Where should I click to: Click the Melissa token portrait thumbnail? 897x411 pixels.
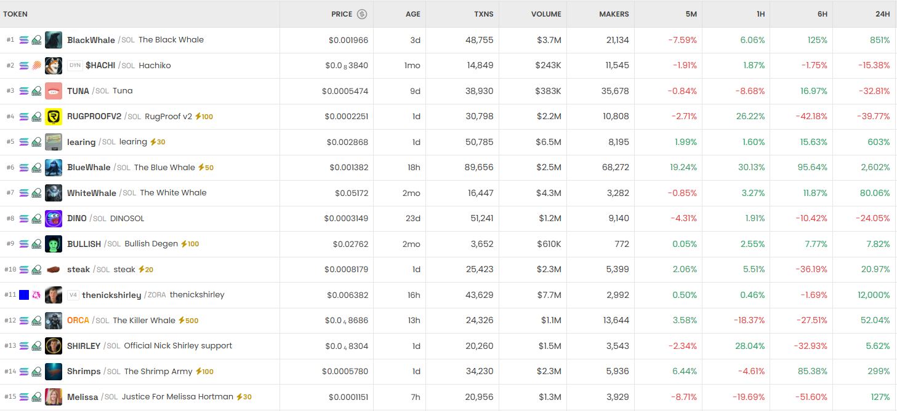54,397
